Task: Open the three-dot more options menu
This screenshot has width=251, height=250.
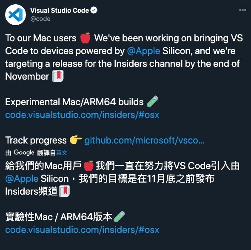Action: [x=242, y=10]
